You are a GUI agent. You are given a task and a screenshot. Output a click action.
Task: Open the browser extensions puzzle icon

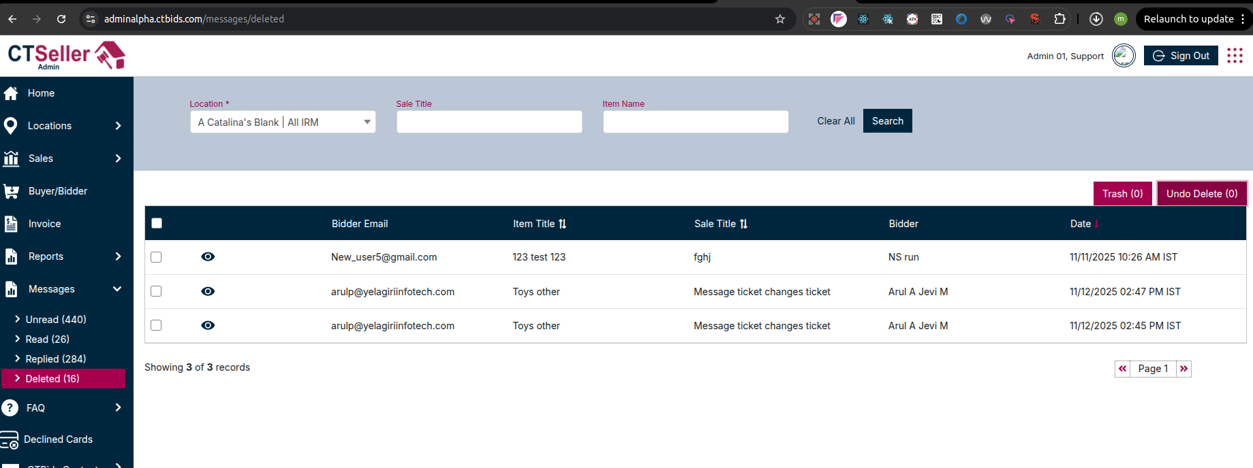[1059, 19]
